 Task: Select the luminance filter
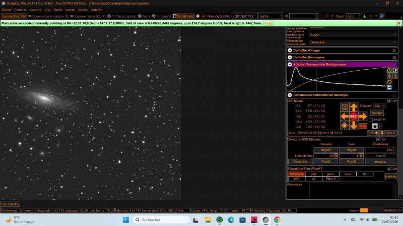tap(296, 174)
